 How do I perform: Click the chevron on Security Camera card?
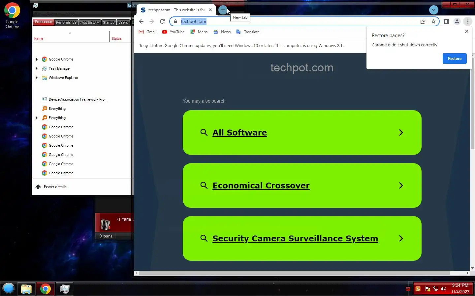click(401, 238)
